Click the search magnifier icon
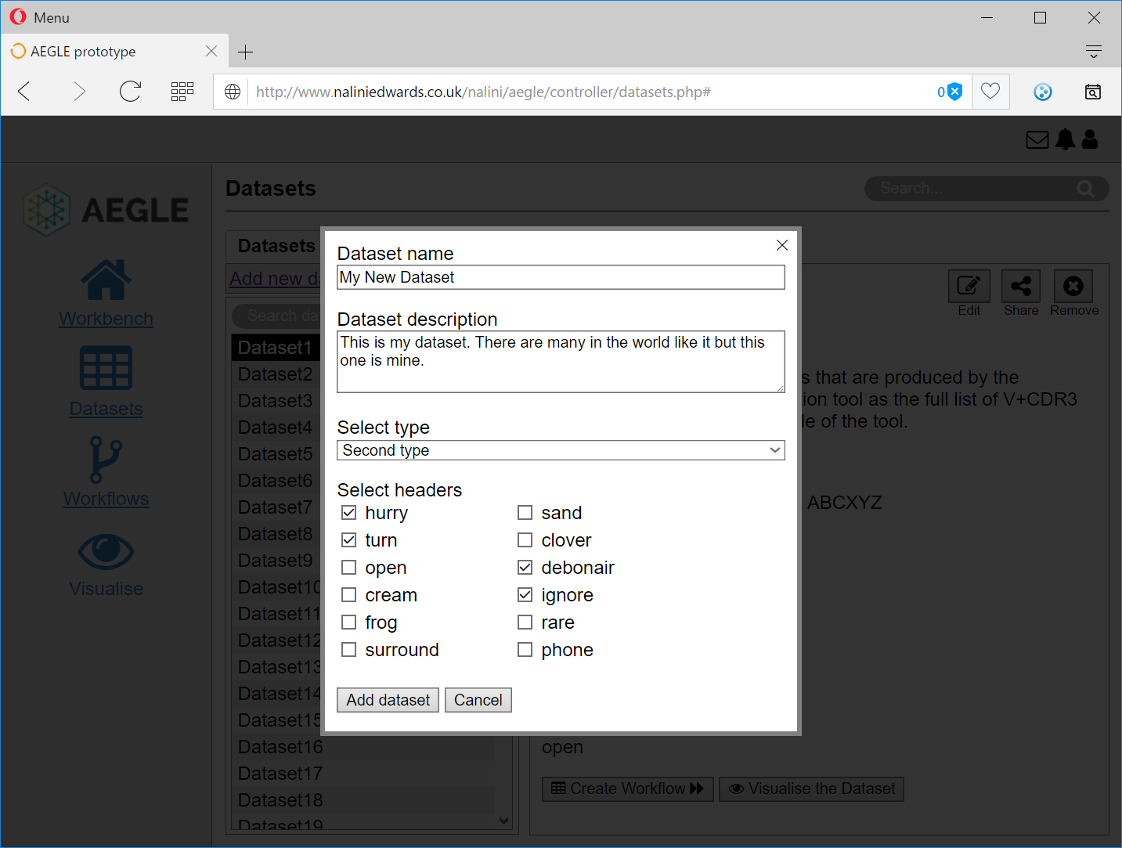Image resolution: width=1122 pixels, height=848 pixels. [1086, 189]
